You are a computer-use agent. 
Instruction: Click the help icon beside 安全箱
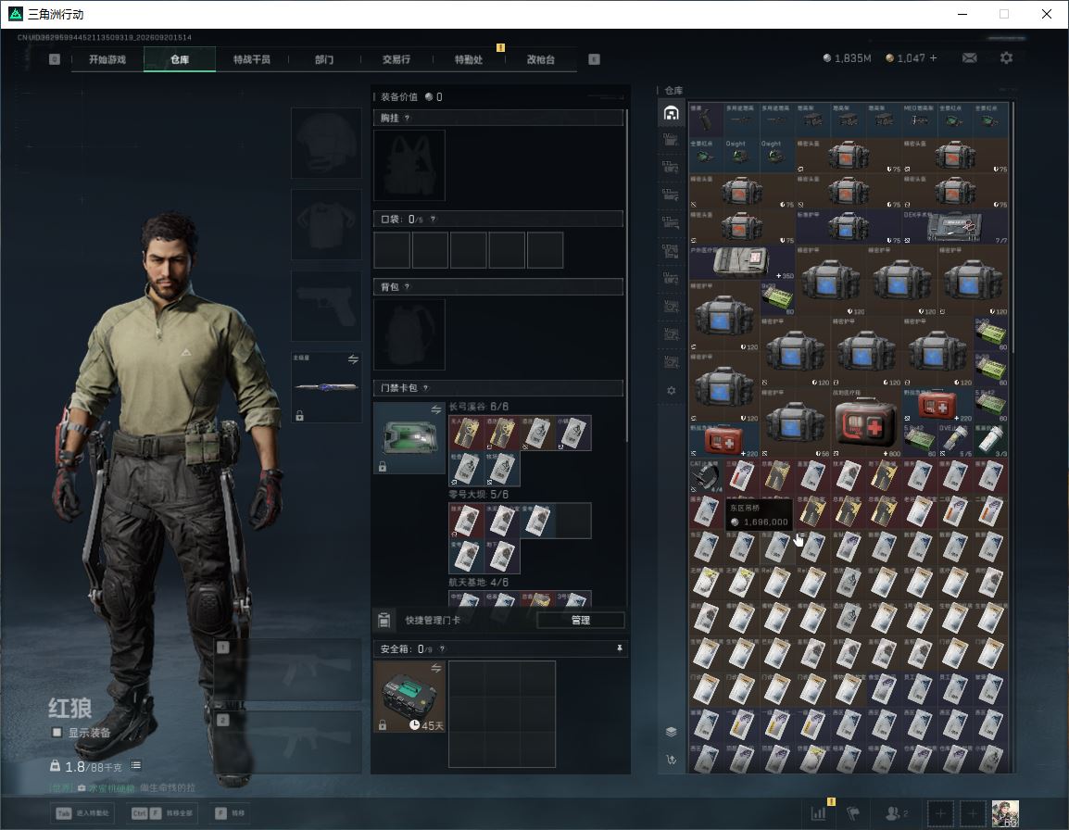click(442, 649)
